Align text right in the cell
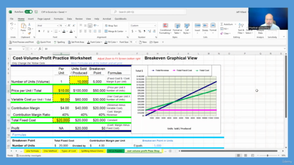This screenshot has height=165, width=294. coord(90,31)
